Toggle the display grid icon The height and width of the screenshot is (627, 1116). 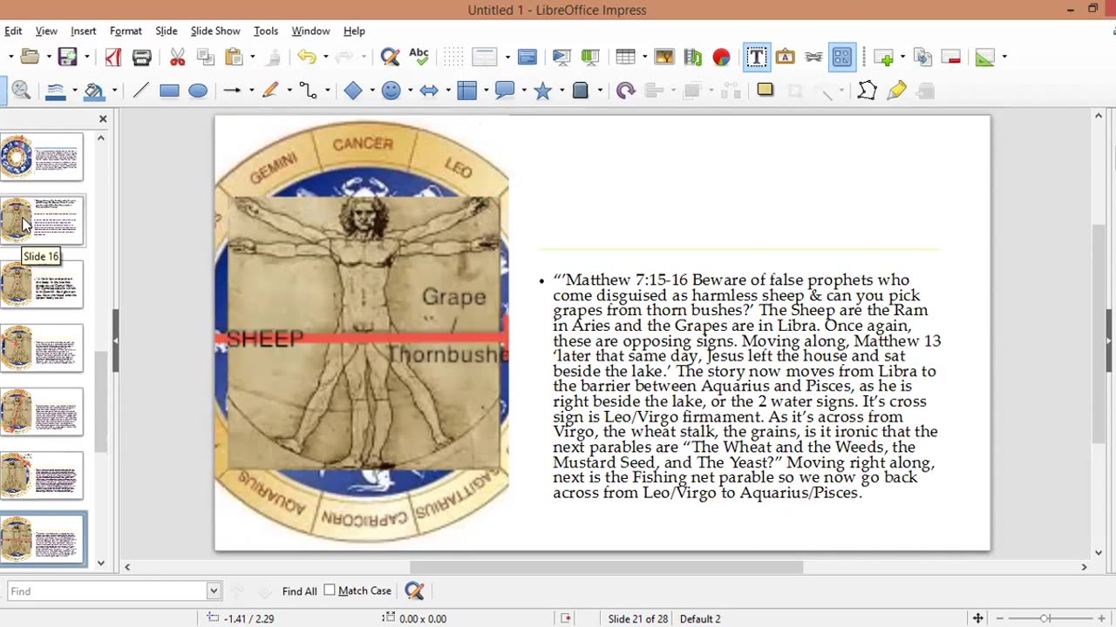point(453,57)
